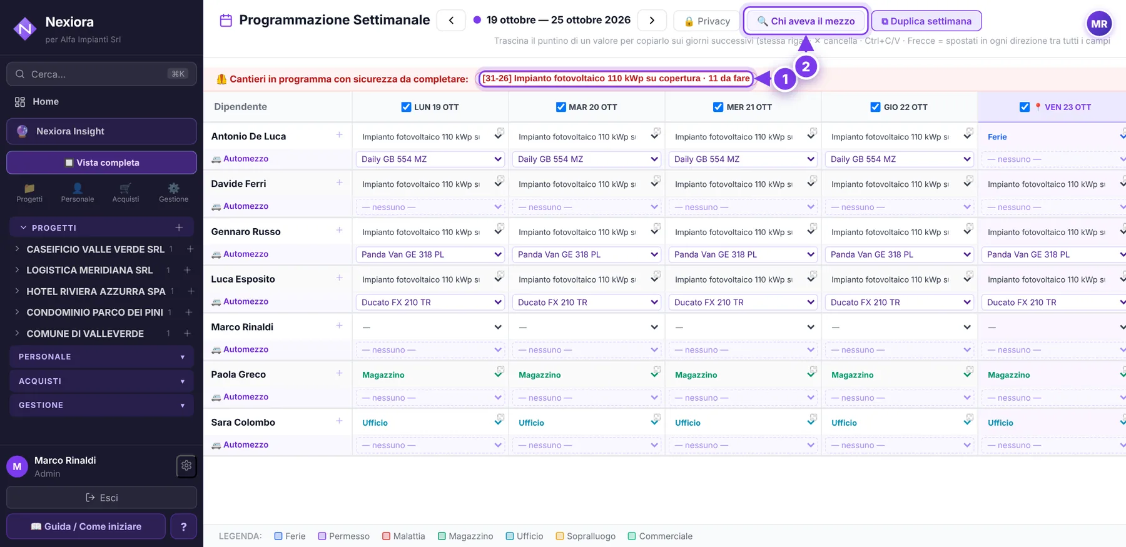This screenshot has width=1126, height=547.
Task: Select Vista completa view
Action: pos(101,163)
